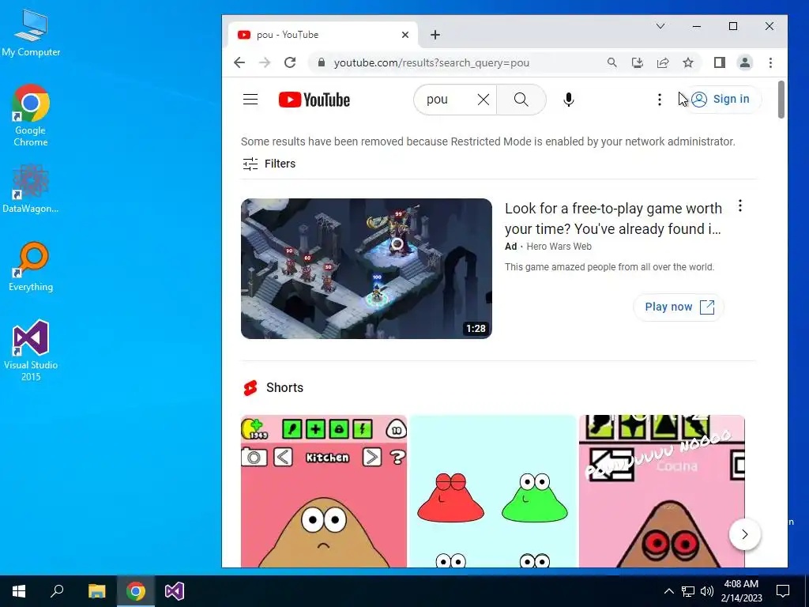Open the Windows Start menu
Image resolution: width=809 pixels, height=607 pixels.
pos(19,591)
